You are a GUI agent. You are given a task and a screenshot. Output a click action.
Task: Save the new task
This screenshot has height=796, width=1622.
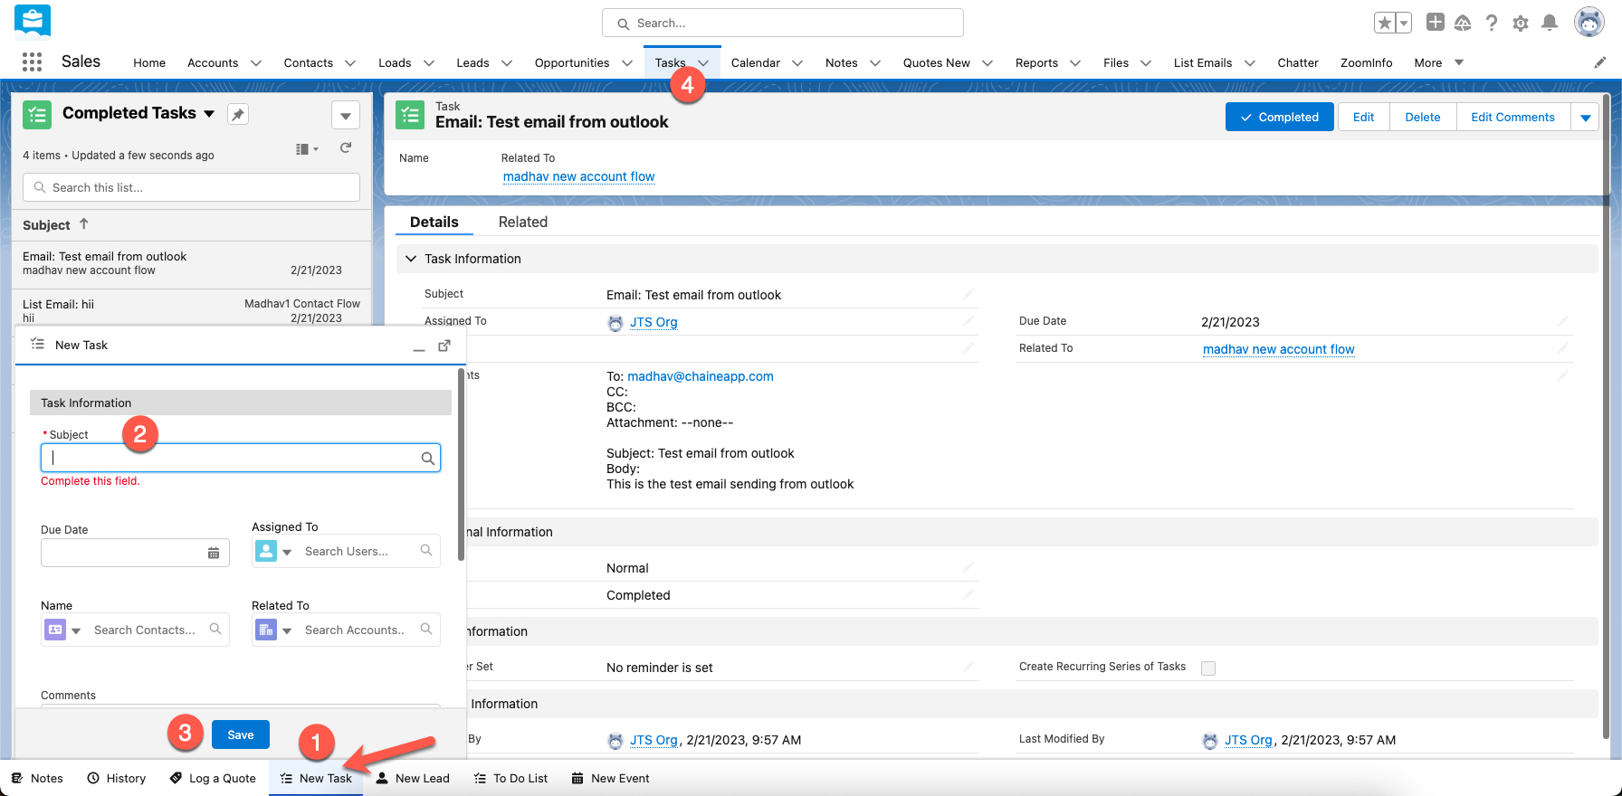(x=241, y=734)
